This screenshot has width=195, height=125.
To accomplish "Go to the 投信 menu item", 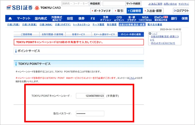I will click(70, 19).
